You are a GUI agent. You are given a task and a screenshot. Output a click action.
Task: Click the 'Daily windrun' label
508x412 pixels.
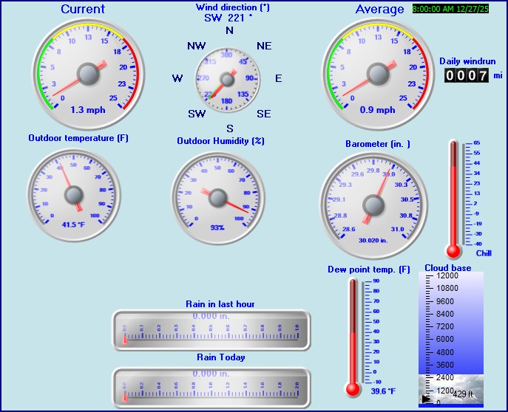[467, 61]
